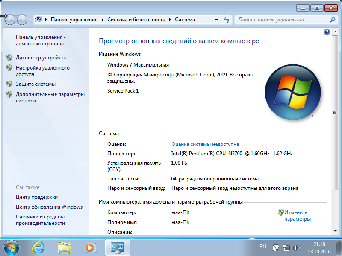Click the shield icon beside Настройка удаленного доступа

9,68
